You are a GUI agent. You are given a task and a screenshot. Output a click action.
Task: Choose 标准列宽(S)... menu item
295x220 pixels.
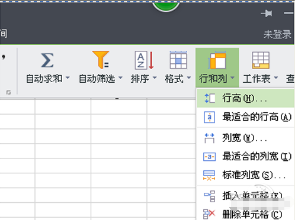(x=246, y=175)
